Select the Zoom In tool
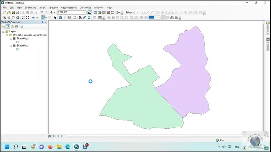Viewport: 271px width, 152px height. tap(4, 18)
